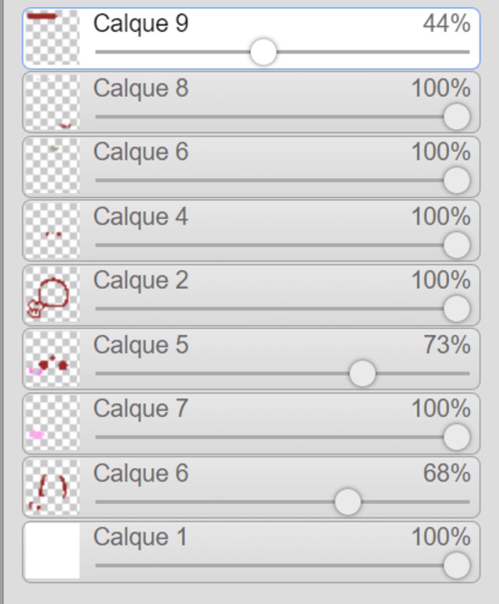Click the 68% opacity slider handle
Screen dimensions: 499x604
point(348,502)
